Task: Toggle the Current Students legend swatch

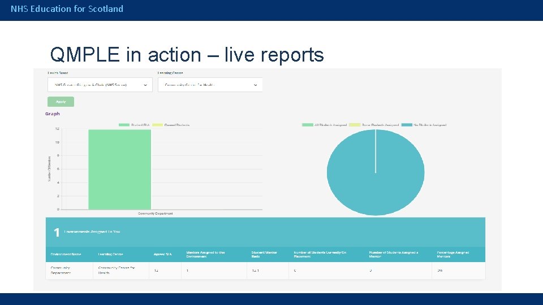Action: pos(158,125)
